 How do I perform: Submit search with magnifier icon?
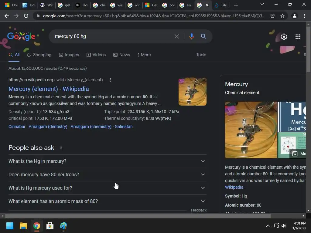(203, 36)
